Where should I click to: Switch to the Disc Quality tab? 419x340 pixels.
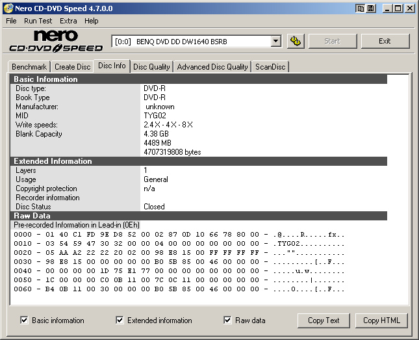(x=151, y=66)
